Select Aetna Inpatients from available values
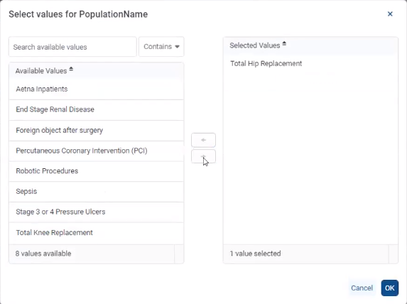Image resolution: width=407 pixels, height=304 pixels. [x=97, y=89]
